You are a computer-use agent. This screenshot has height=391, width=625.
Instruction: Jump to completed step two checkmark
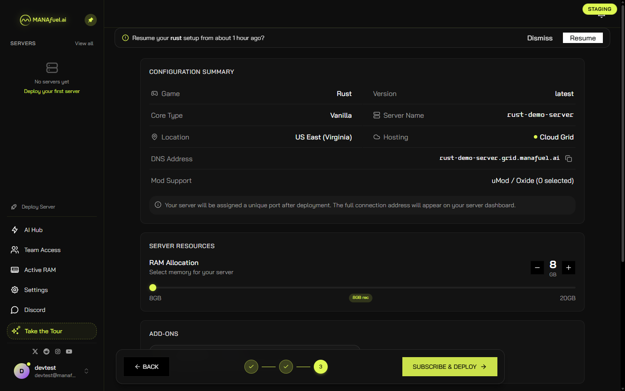click(x=286, y=367)
